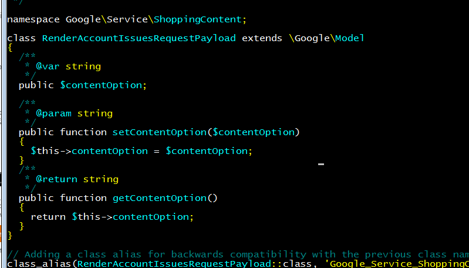Click the namespace keyword on the top line
This screenshot has width=469, height=268.
33,20
